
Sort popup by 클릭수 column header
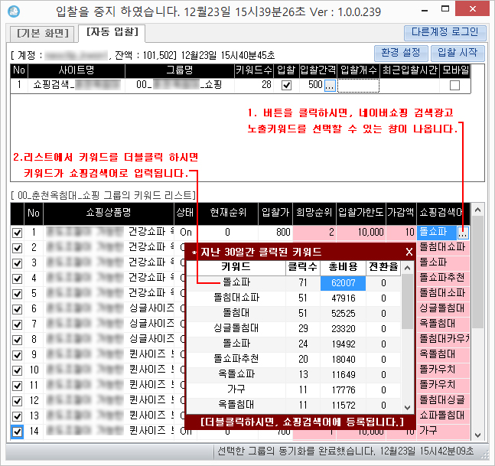303,267
